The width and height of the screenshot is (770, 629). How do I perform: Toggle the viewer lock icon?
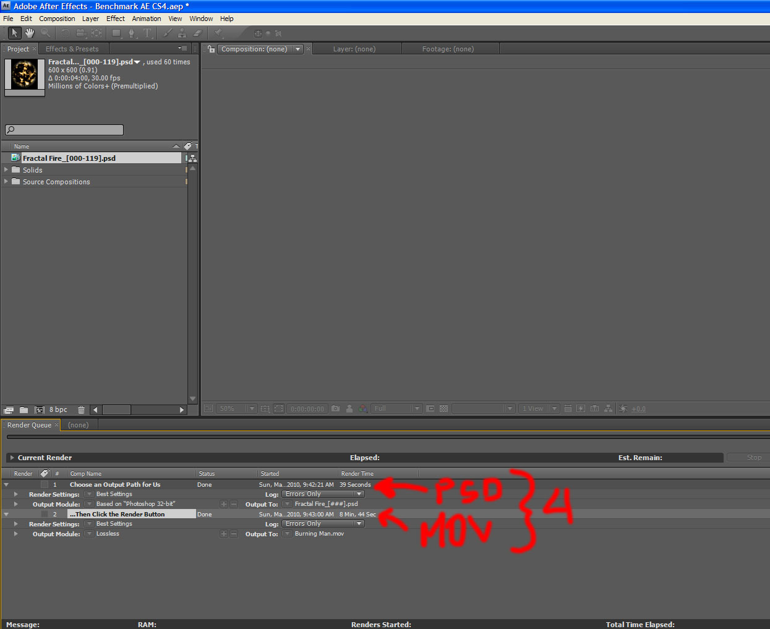pyautogui.click(x=211, y=49)
